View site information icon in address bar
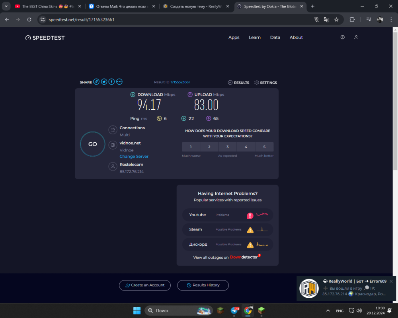The height and width of the screenshot is (318, 398). [43, 19]
